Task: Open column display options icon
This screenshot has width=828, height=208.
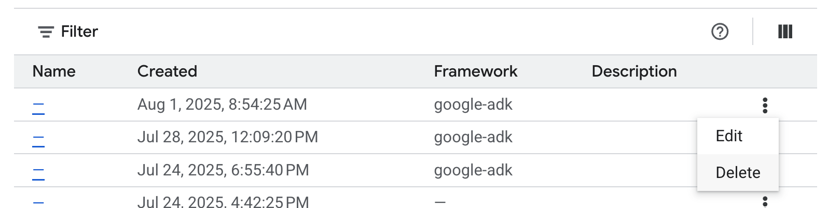Action: (x=785, y=32)
